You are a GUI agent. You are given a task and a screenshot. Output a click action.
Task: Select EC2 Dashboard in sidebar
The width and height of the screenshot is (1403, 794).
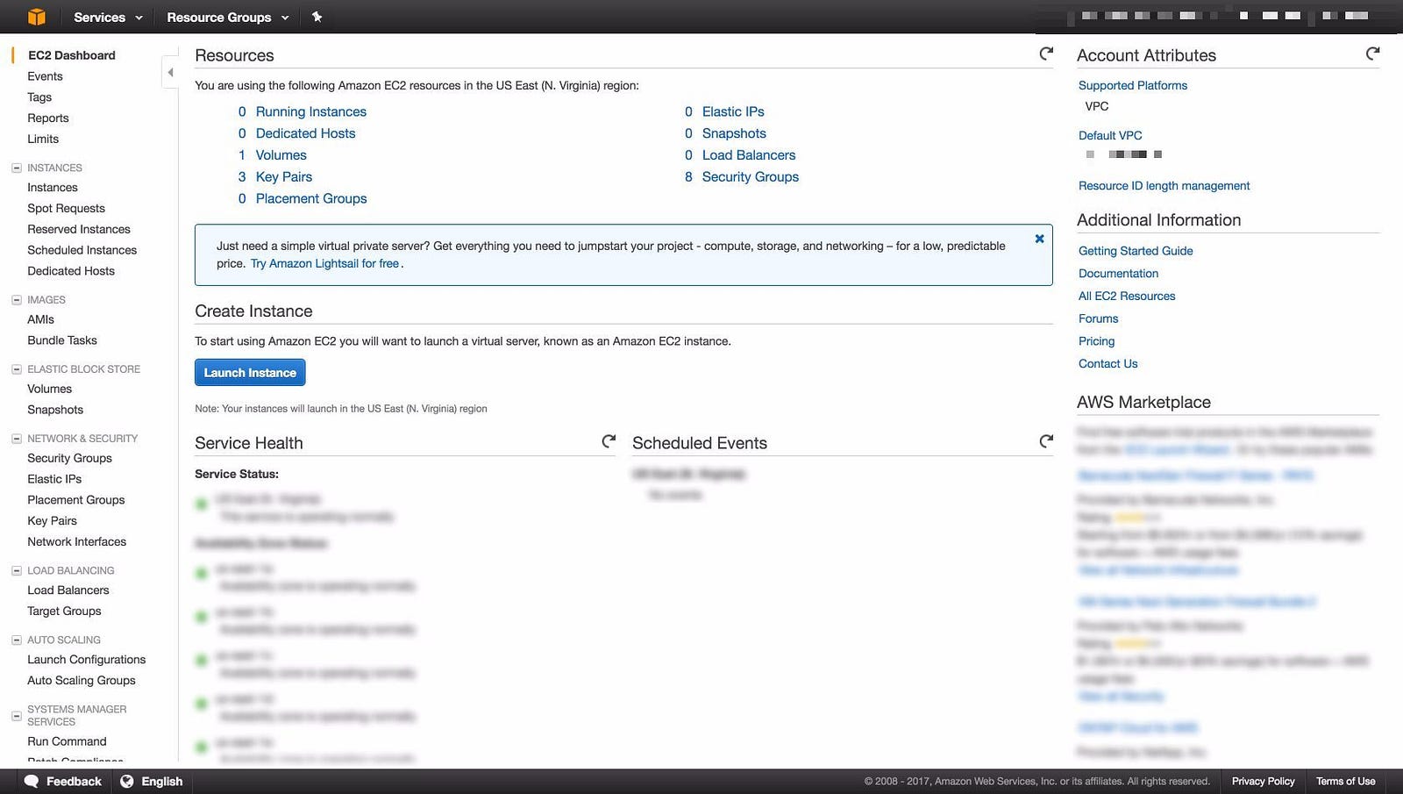tap(72, 55)
